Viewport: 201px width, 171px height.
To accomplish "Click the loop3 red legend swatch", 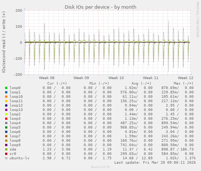I will click(6, 119).
